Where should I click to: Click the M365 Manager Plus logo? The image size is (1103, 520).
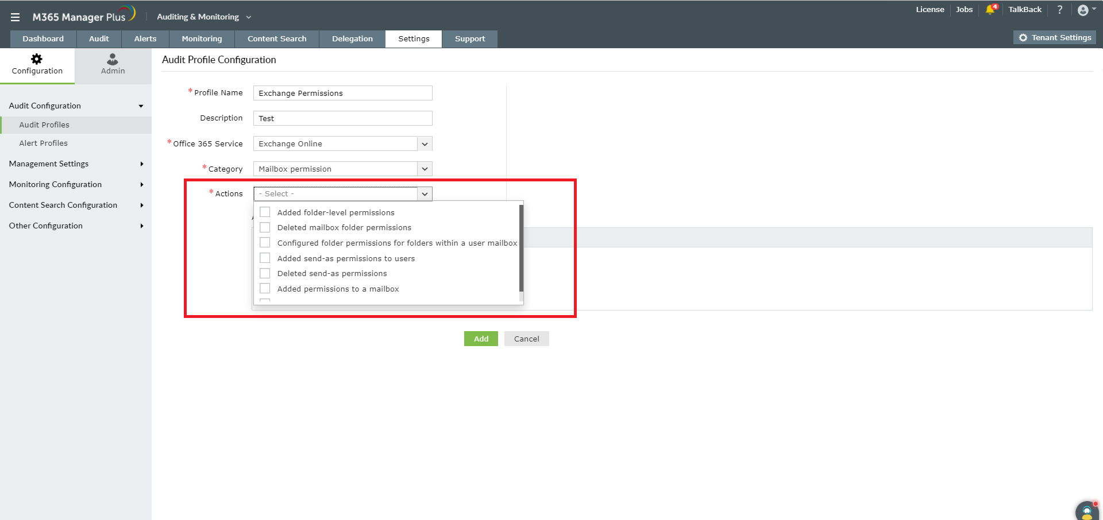(84, 15)
